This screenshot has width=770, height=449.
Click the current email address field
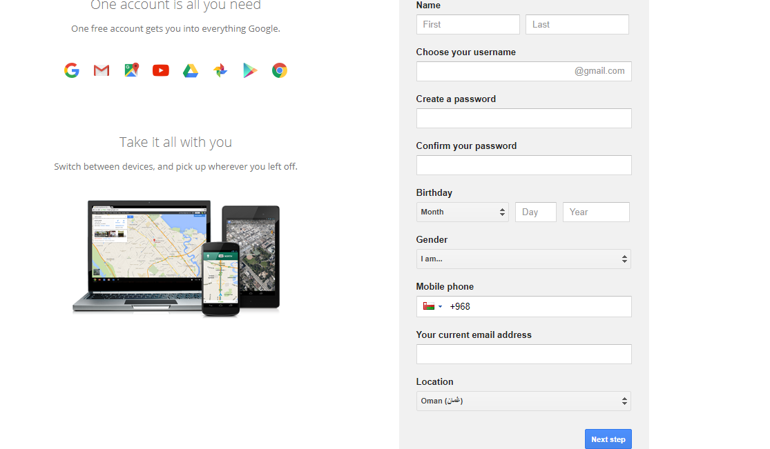524,355
